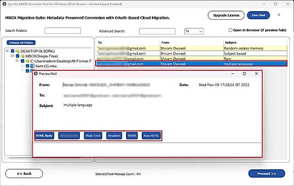Screen dimensions: 294x186
Task: Click the Preview Mail window logo icon
Action: coord(36,74)
